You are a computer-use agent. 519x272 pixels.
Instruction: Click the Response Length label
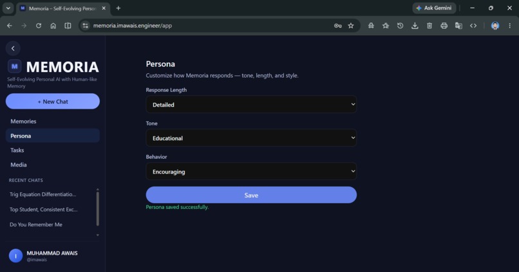pyautogui.click(x=166, y=90)
